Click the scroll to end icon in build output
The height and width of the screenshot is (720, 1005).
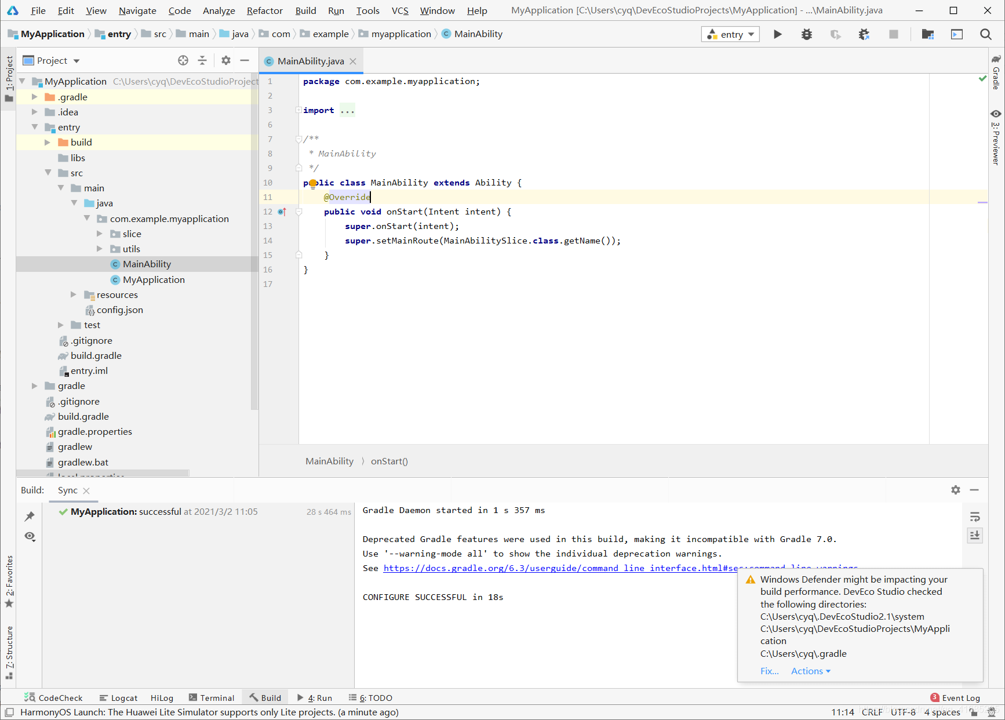(x=975, y=535)
